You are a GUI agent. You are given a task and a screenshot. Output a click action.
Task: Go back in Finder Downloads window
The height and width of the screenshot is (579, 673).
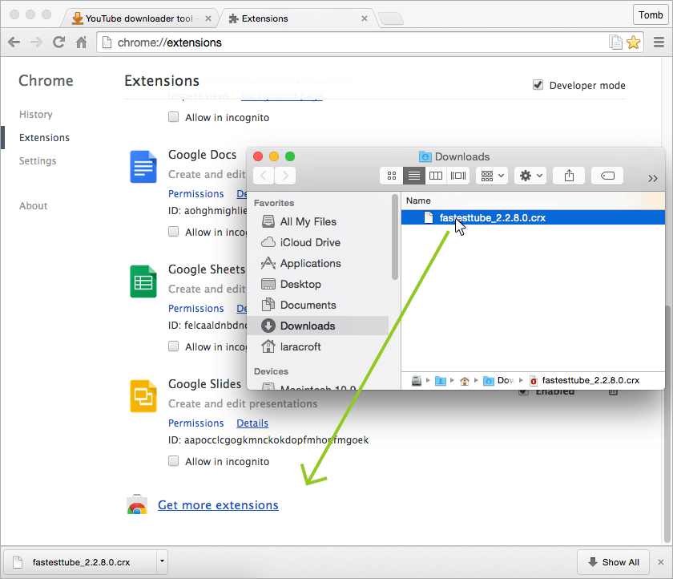coord(264,176)
